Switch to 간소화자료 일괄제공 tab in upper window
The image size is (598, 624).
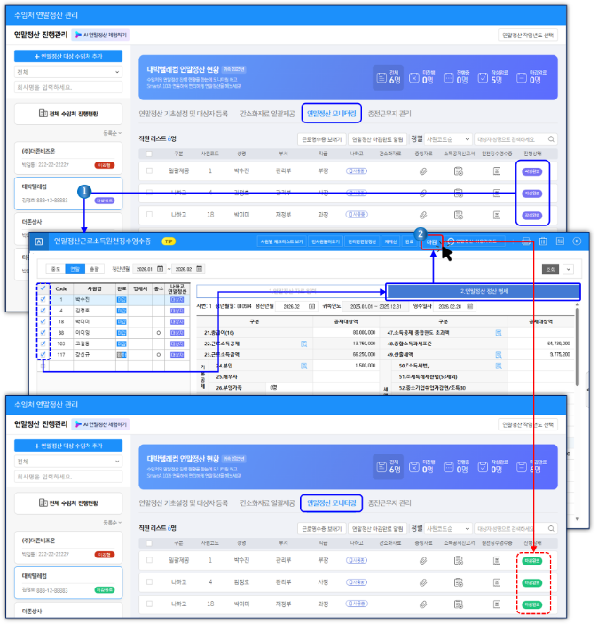pos(267,114)
